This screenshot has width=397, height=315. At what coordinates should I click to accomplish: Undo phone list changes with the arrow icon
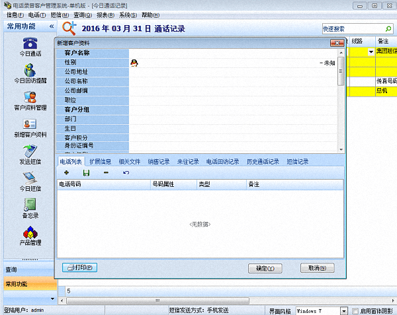[x=126, y=172]
